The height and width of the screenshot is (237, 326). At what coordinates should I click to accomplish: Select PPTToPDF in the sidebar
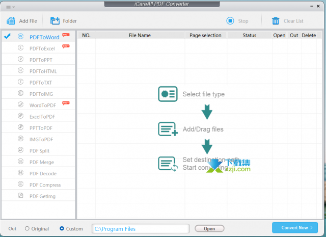point(38,127)
